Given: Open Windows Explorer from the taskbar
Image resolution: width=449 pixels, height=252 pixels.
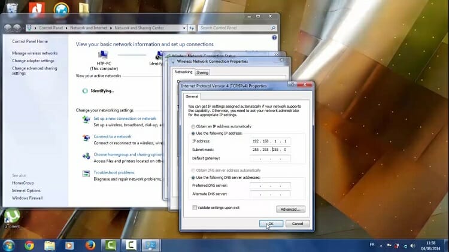Looking at the screenshot, I should pyautogui.click(x=50, y=245).
